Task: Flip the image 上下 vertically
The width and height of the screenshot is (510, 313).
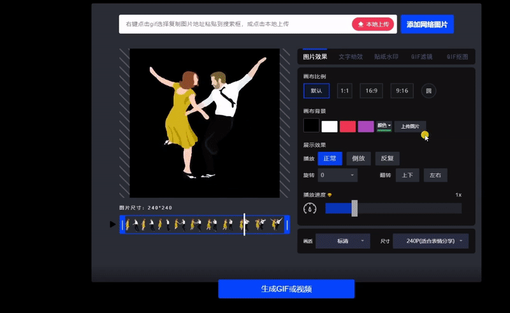Action: pos(407,175)
